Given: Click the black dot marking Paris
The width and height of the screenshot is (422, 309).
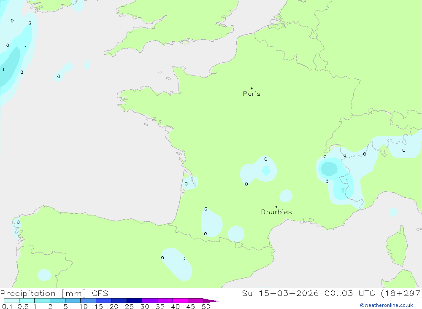Looking at the screenshot, I should click(252, 88).
